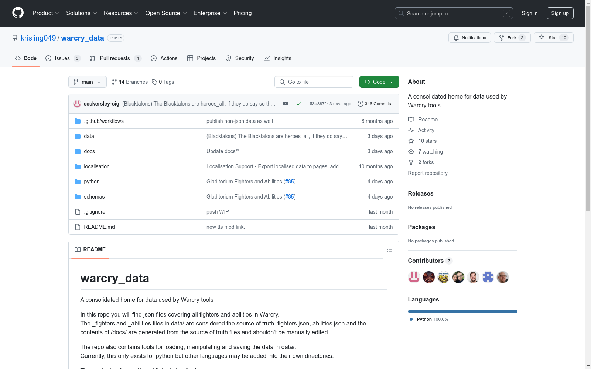Open the Packages heading link
The image size is (591, 369).
pos(421,227)
